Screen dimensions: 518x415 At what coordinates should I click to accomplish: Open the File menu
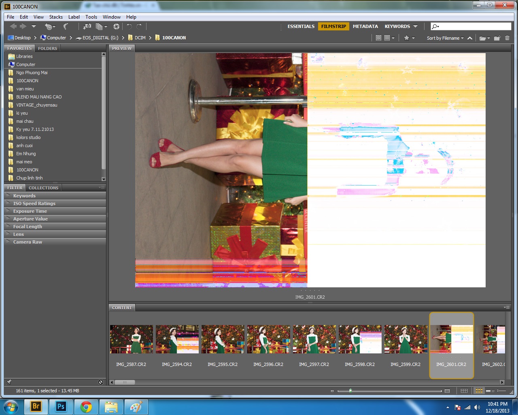[x=11, y=17]
